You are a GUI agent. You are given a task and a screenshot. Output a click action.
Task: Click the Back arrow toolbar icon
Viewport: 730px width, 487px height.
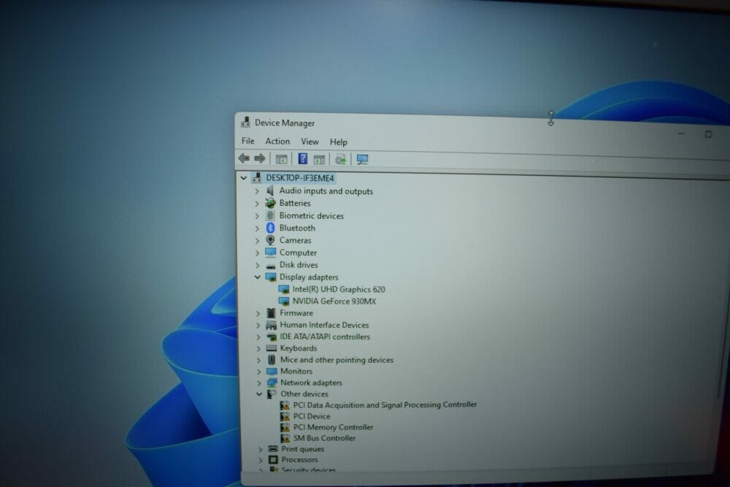click(x=244, y=158)
